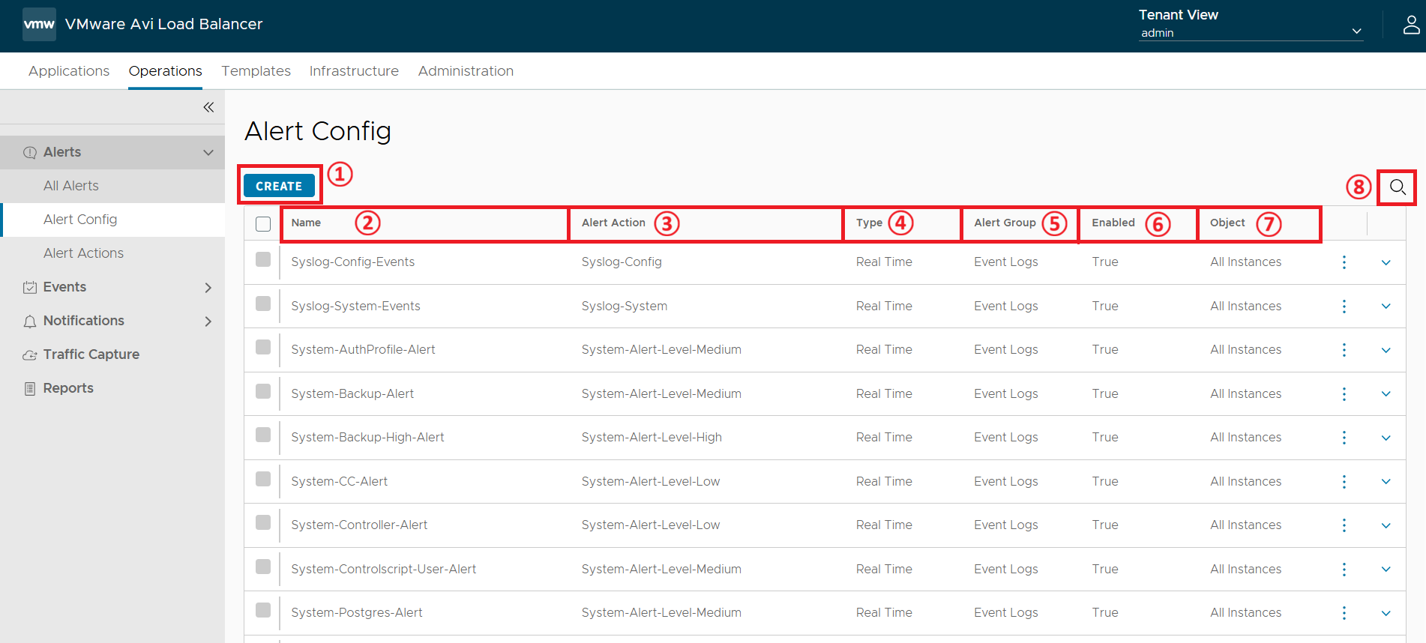The width and height of the screenshot is (1426, 643).
Task: Switch to the Applications tab
Action: 69,71
